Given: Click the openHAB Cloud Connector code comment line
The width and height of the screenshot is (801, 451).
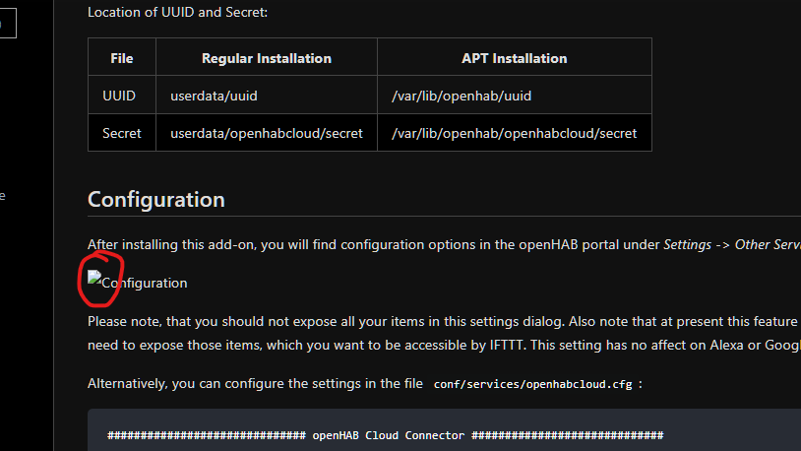Looking at the screenshot, I should [385, 434].
